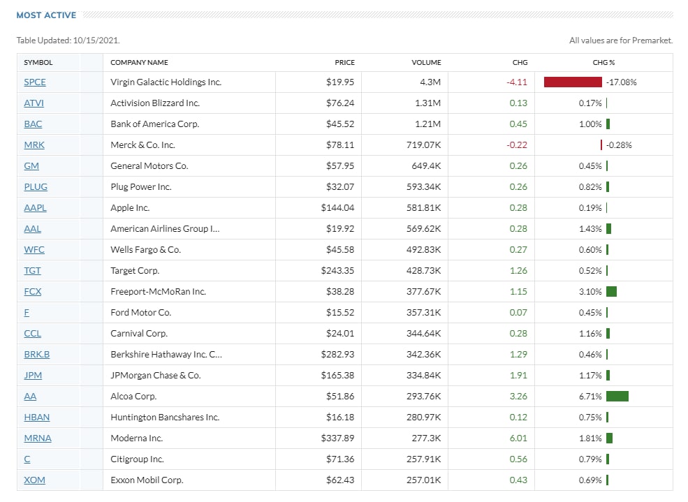Open the SPCE ticker link

35,82
